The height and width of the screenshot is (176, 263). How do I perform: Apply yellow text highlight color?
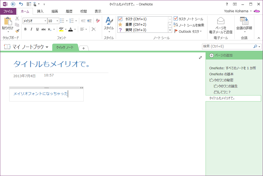[x=61, y=29]
